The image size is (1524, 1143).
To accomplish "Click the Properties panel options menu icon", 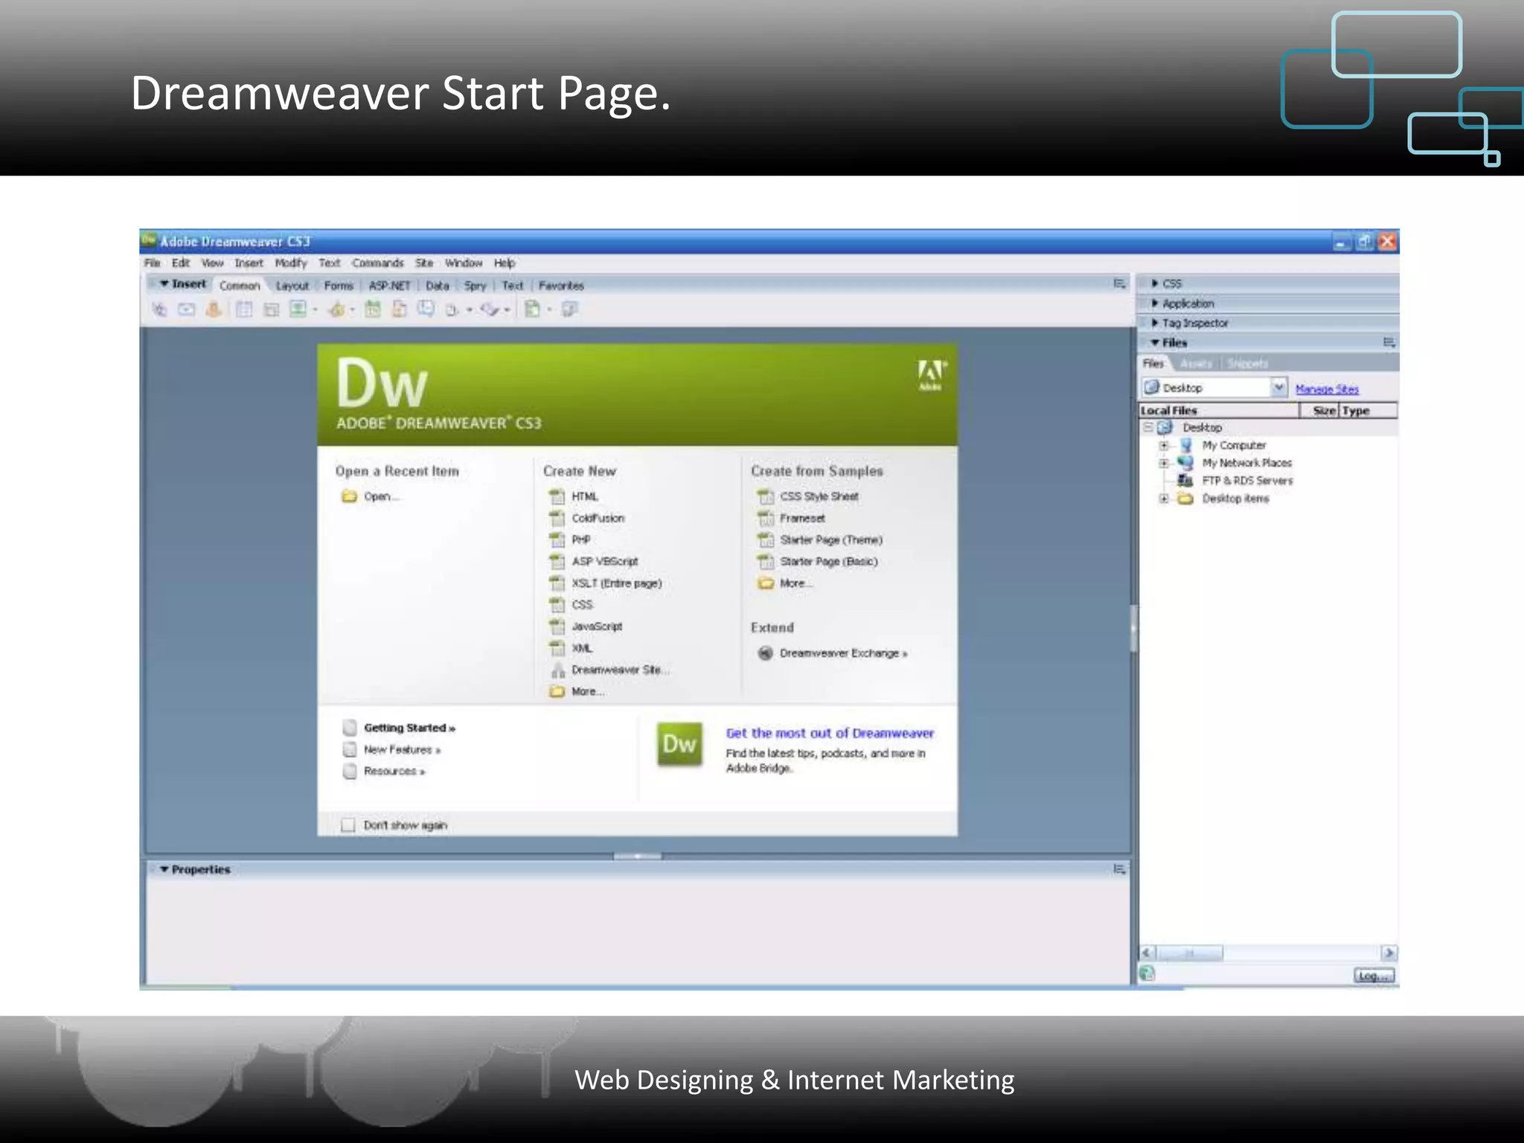I will [x=1119, y=869].
